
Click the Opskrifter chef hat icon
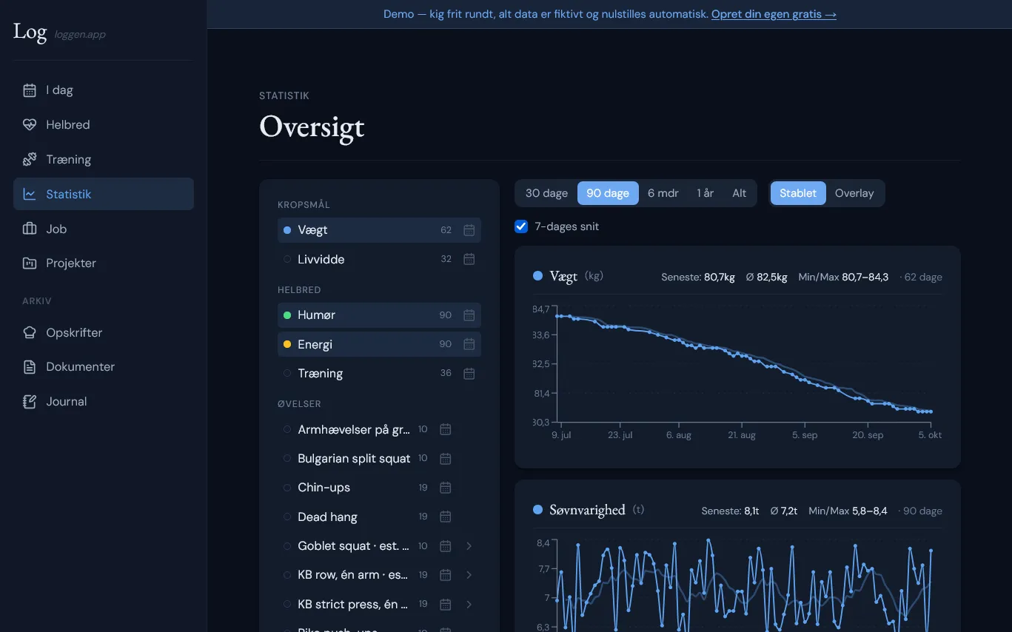point(30,332)
